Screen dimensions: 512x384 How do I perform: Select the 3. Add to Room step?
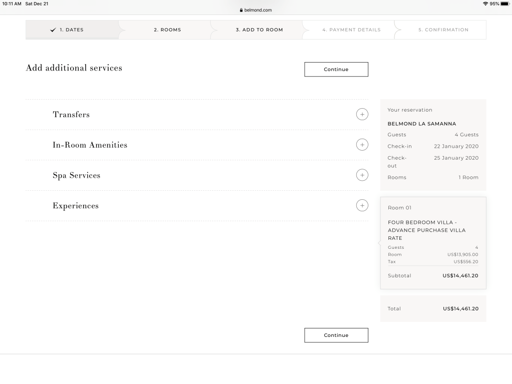click(x=259, y=30)
